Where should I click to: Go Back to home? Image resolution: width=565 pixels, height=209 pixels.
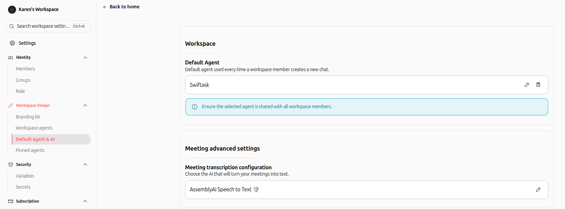(x=121, y=7)
